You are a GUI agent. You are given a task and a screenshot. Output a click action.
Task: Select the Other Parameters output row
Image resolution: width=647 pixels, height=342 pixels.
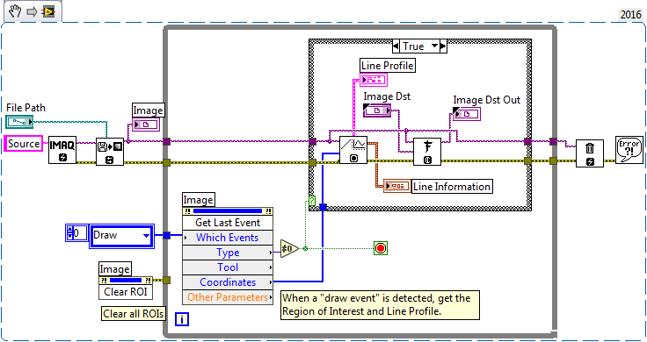click(228, 296)
